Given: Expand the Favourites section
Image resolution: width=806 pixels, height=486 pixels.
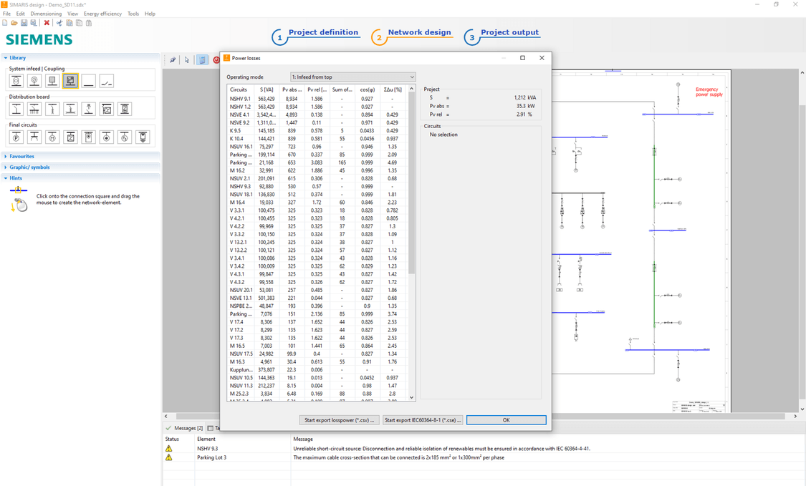Looking at the screenshot, I should [x=23, y=156].
